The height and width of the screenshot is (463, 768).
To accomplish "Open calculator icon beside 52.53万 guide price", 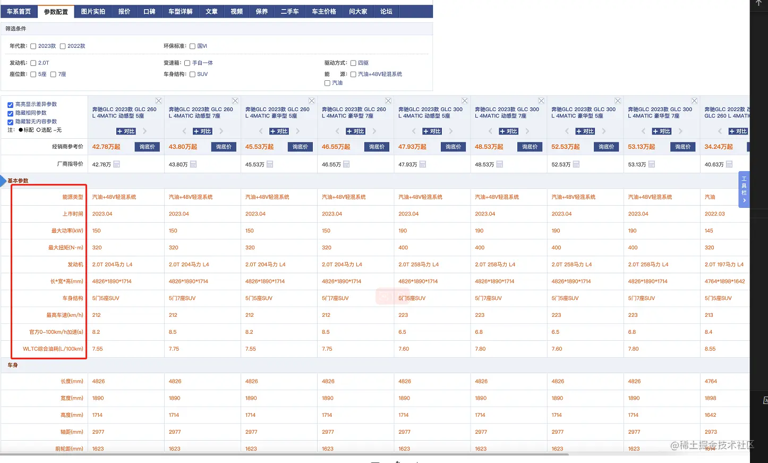I will (x=576, y=164).
